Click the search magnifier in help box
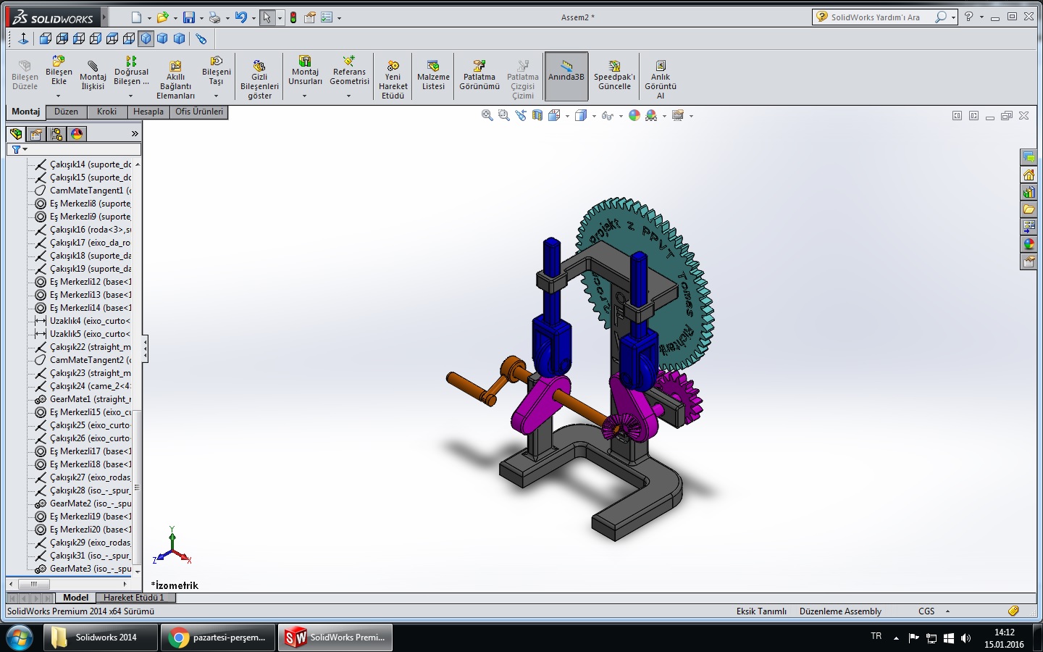The image size is (1043, 652). [941, 17]
